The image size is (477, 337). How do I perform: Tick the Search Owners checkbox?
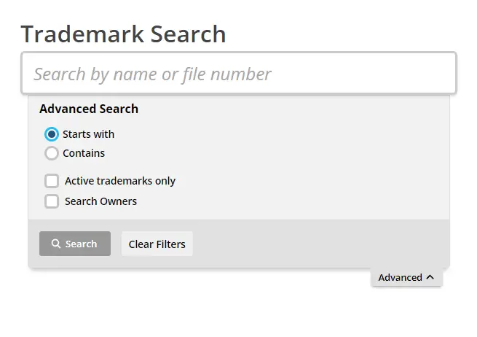tap(52, 201)
